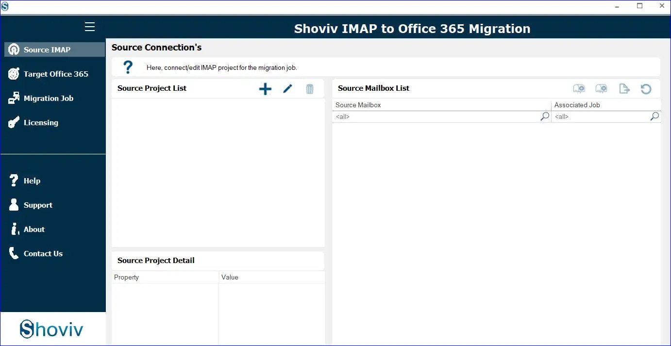671x346 pixels.
Task: Go to Target Office 365
Action: tap(55, 74)
